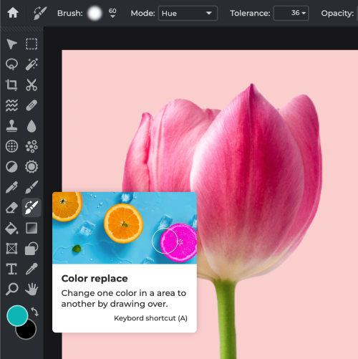The image size is (358, 359).
Task: Click the Color replace icon in options bar
Action: (40, 13)
